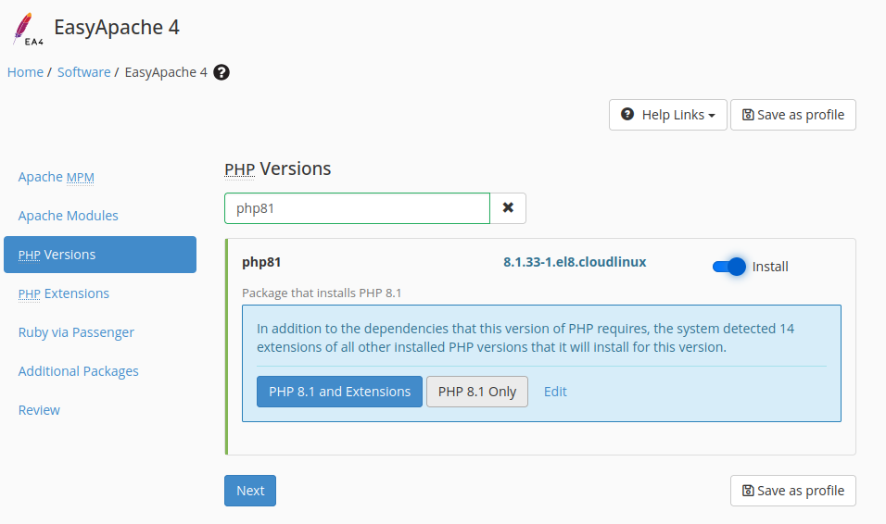Click the Edit link for extensions
886x524 pixels.
(555, 392)
